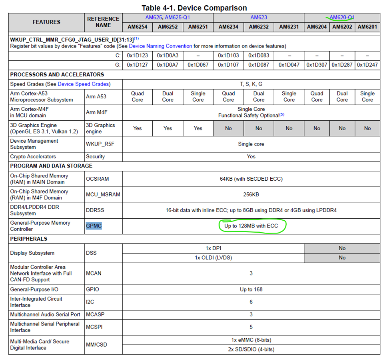
Task: Click the GPIO reference name
Action: point(92,289)
